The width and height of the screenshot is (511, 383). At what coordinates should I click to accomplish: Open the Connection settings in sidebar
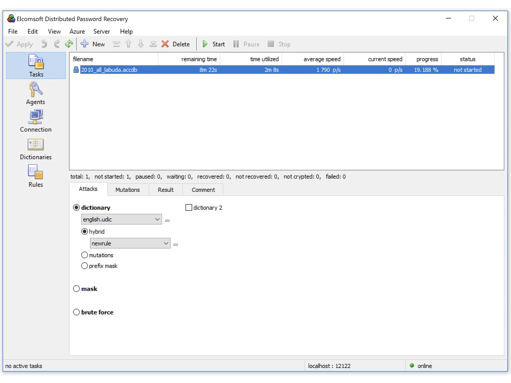click(35, 121)
